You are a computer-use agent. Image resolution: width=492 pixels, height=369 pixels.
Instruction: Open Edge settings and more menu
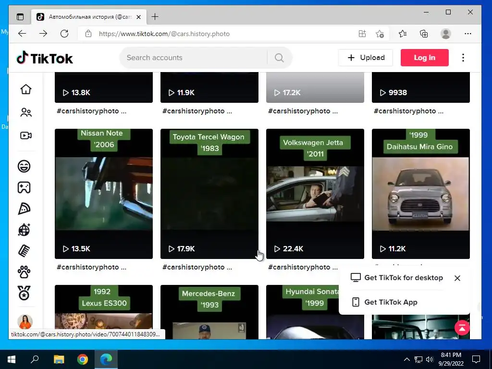click(468, 34)
